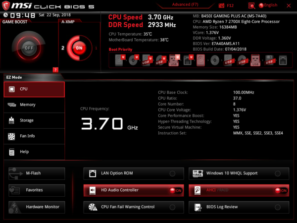Select the UEFI USB CD/DVD boot device
Viewport: 297px width, 223px height.
click(x=161, y=60)
